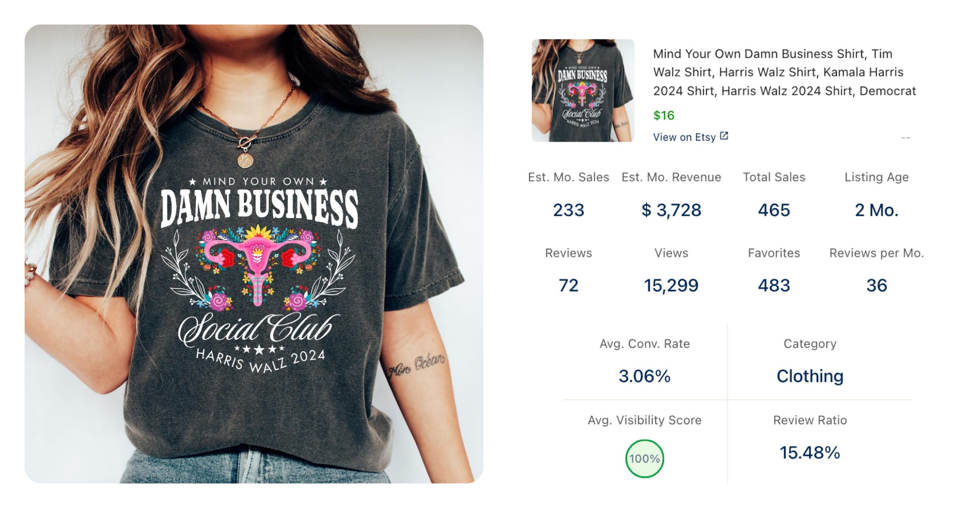Image resolution: width=967 pixels, height=505 pixels.
Task: Click the 100% visibility score circle
Action: tap(645, 459)
